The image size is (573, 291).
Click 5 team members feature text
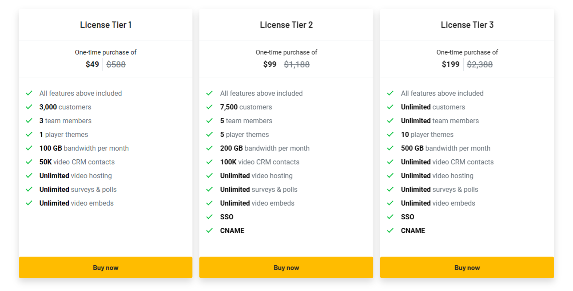246,121
